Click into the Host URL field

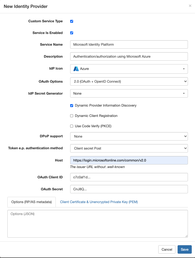[129, 160]
